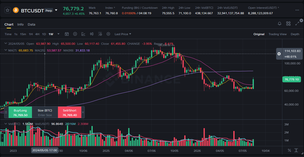Collapse the Vol(BTC) indicator legend
The width and height of the screenshot is (304, 157).
click(x=6, y=124)
